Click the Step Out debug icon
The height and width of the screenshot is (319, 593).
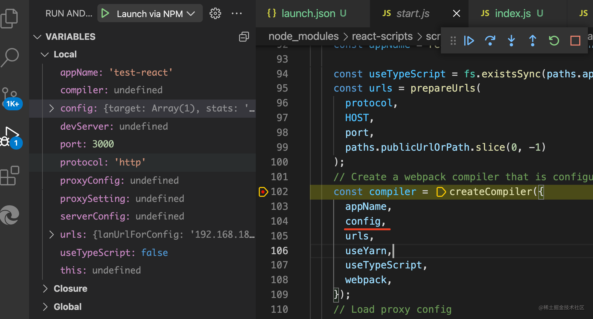pyautogui.click(x=533, y=41)
